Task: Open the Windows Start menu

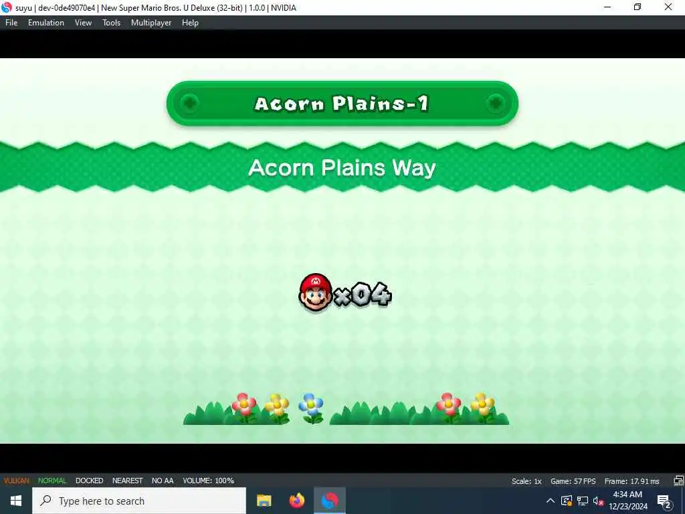Action: point(16,501)
